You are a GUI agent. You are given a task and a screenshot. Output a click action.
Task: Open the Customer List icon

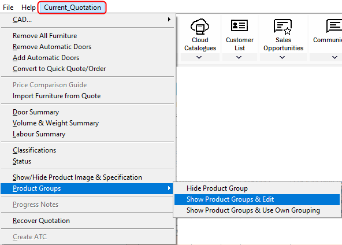click(x=239, y=25)
